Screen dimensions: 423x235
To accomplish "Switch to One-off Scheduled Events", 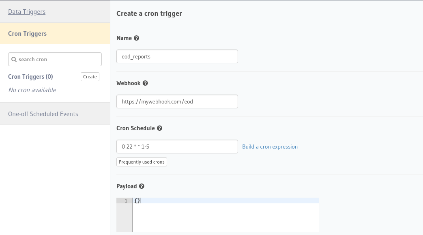I will pos(55,114).
